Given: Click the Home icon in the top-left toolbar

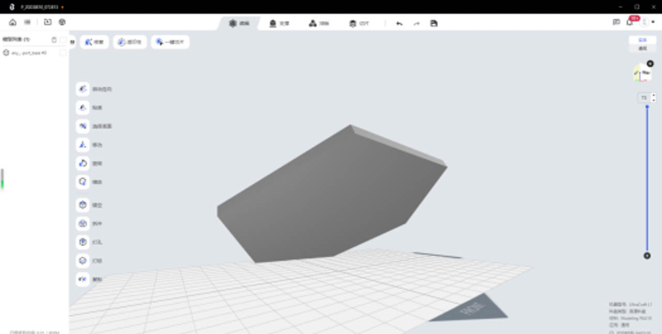Looking at the screenshot, I should (12, 22).
